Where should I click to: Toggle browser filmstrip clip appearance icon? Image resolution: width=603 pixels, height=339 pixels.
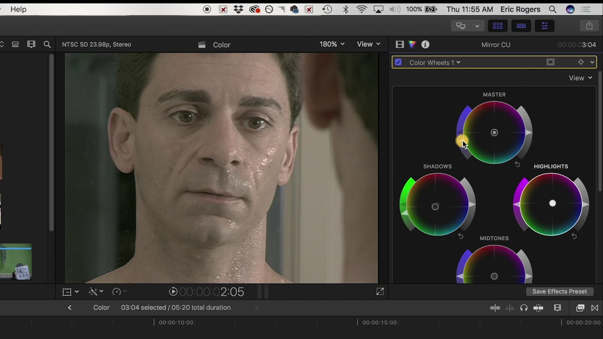(31, 44)
